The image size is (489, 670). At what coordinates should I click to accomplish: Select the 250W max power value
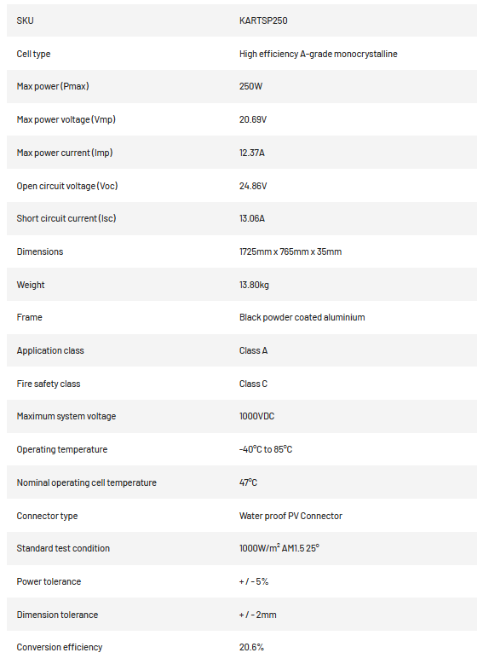[250, 86]
